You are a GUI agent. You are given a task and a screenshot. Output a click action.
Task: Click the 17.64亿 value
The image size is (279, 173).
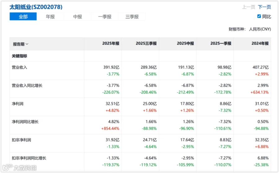coord(187,140)
